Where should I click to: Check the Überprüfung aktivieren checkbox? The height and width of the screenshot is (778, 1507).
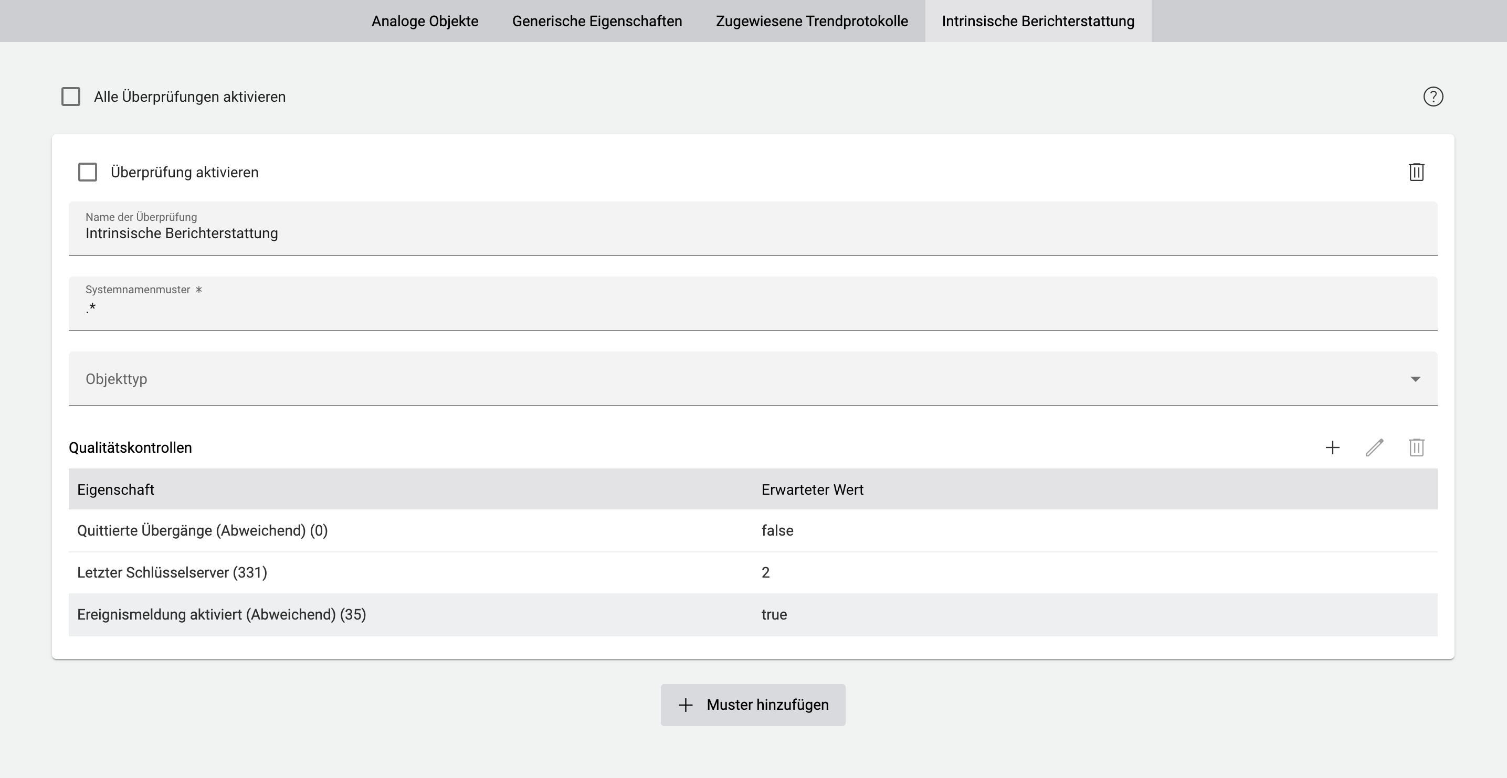point(87,172)
